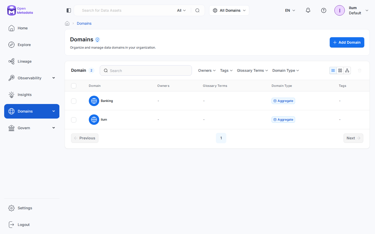Select Logout in sidebar

click(32, 225)
